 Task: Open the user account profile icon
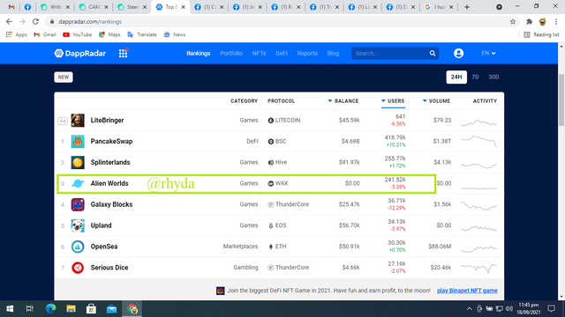tap(458, 53)
